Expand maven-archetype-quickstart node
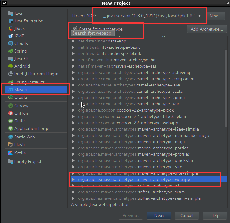 (74, 161)
